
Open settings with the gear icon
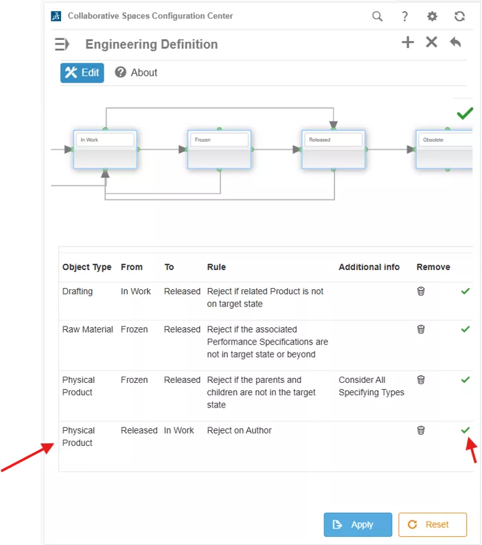click(x=432, y=16)
